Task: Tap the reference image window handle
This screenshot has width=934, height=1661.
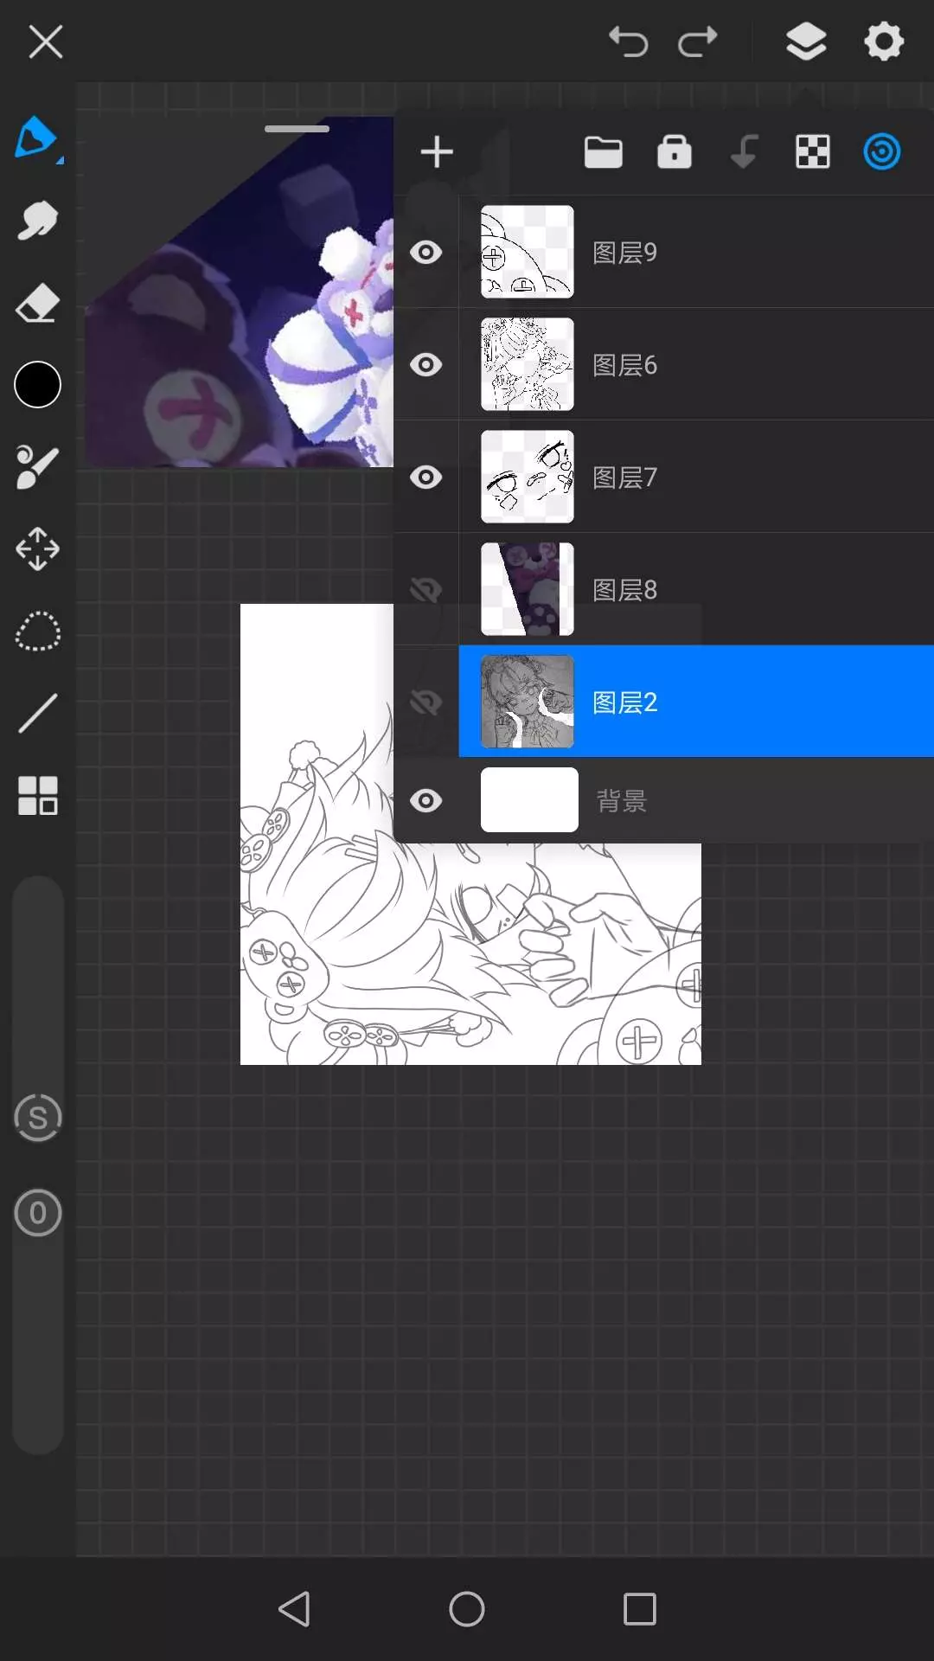Action: pyautogui.click(x=297, y=129)
